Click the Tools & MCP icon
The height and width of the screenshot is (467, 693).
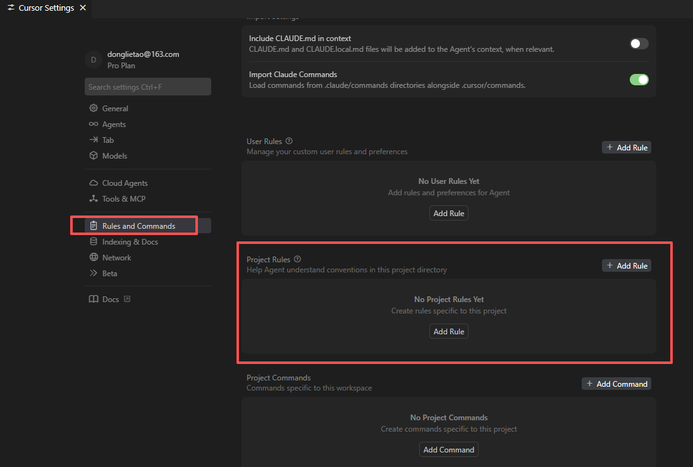pyautogui.click(x=94, y=199)
